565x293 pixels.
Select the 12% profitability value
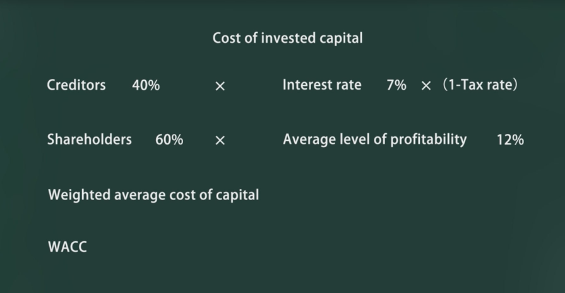click(x=510, y=140)
